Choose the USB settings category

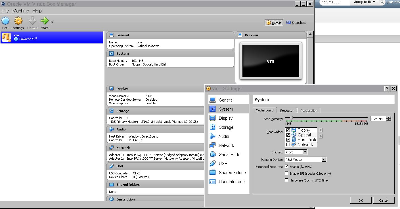pyautogui.click(x=223, y=164)
